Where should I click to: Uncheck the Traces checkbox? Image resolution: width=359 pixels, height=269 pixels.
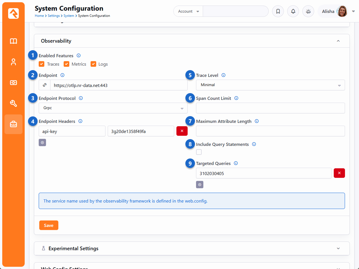click(42, 64)
